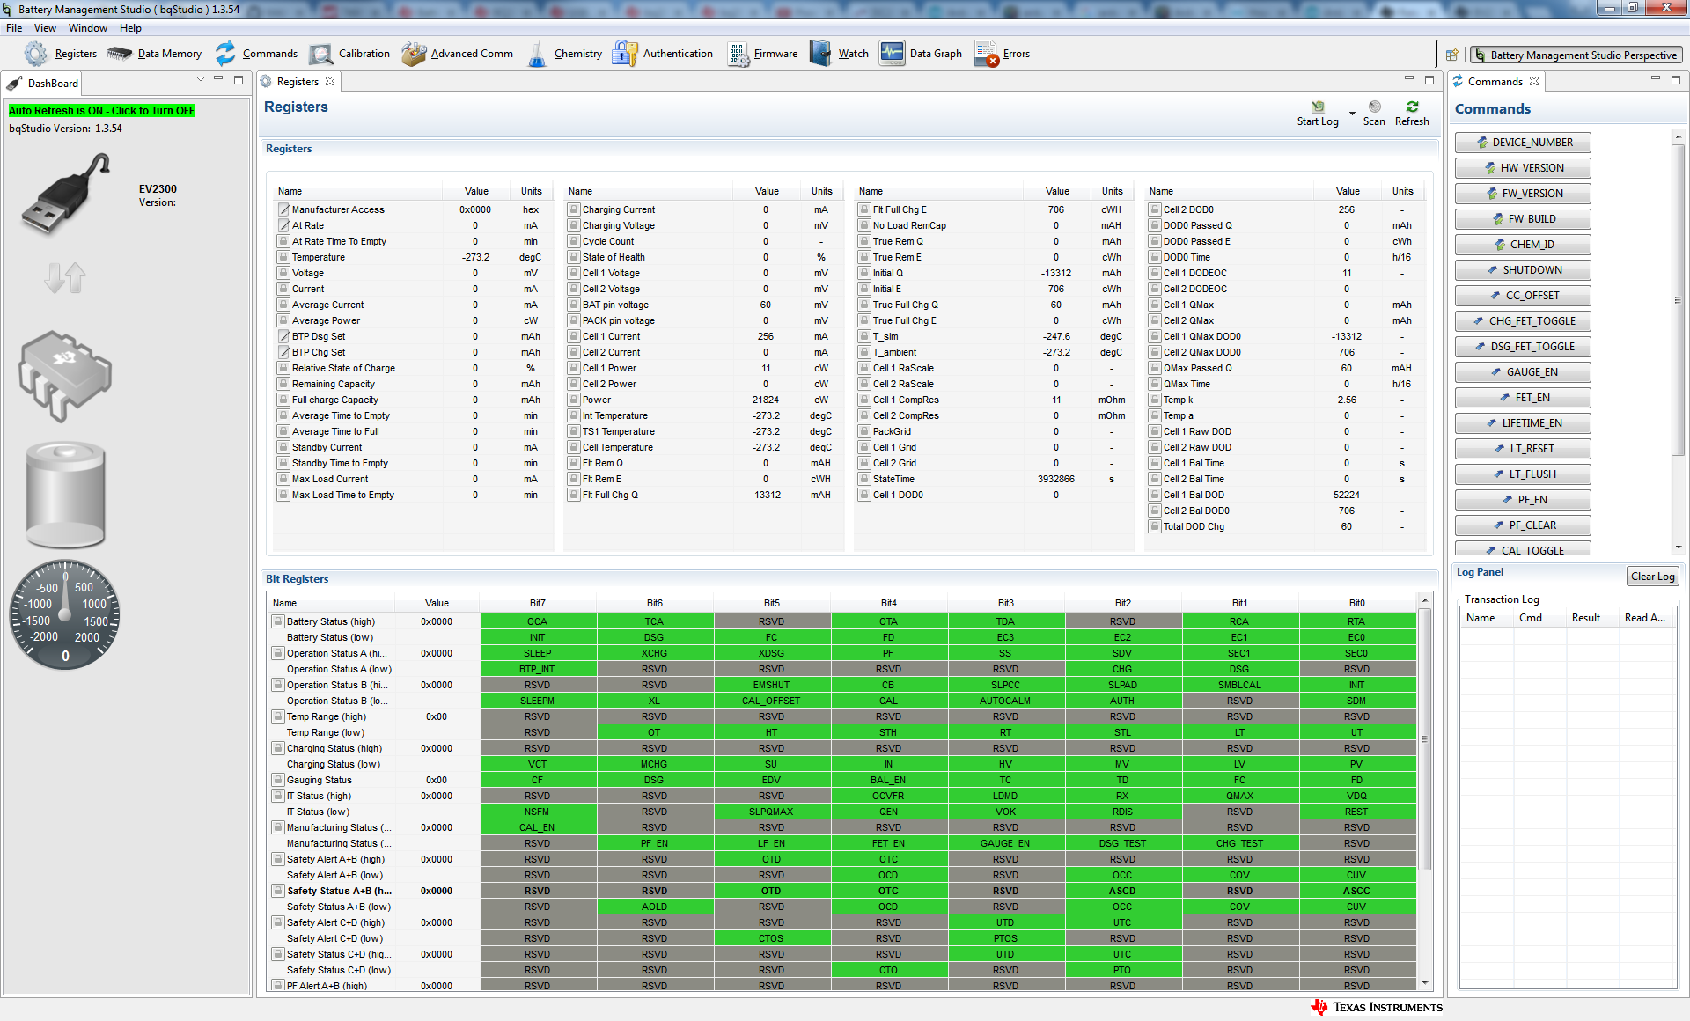Open Advanced Comm icon
1690x1021 pixels.
point(414,54)
